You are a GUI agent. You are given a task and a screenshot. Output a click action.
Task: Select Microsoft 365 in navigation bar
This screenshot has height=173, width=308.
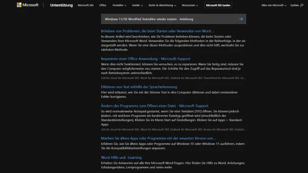85,5
